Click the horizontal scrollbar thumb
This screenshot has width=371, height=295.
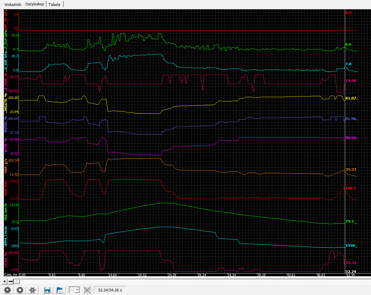point(17,281)
